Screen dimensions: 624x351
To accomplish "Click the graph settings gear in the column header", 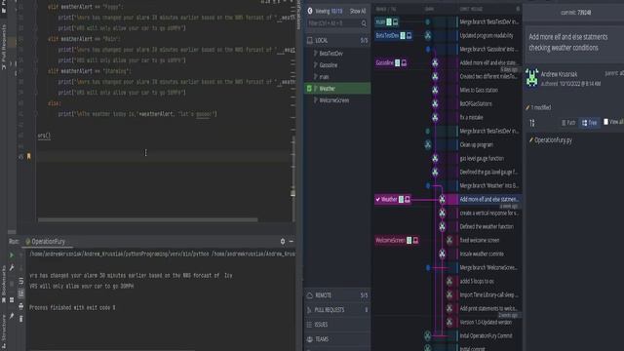I will point(518,9).
